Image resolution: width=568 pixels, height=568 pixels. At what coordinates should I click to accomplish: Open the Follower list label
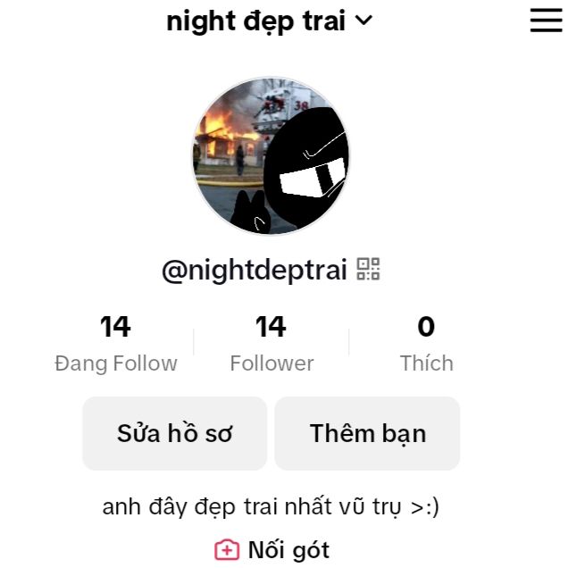click(x=271, y=363)
